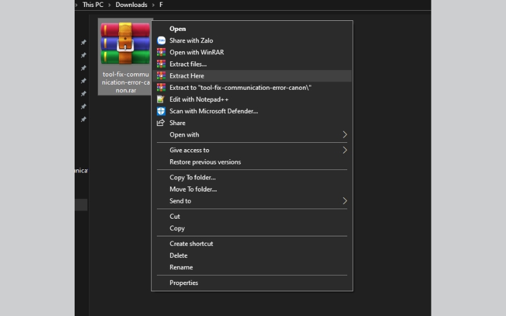This screenshot has width=506, height=316.
Task: Open the Send to menu entry
Action: pyautogui.click(x=252, y=201)
